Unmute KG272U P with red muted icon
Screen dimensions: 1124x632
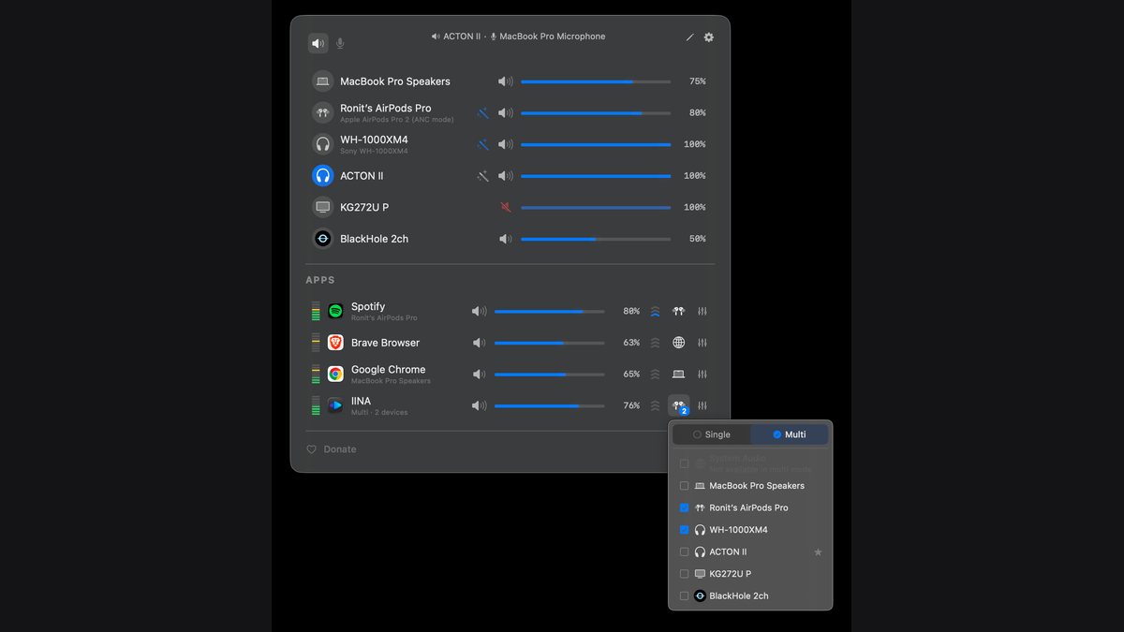(506, 207)
